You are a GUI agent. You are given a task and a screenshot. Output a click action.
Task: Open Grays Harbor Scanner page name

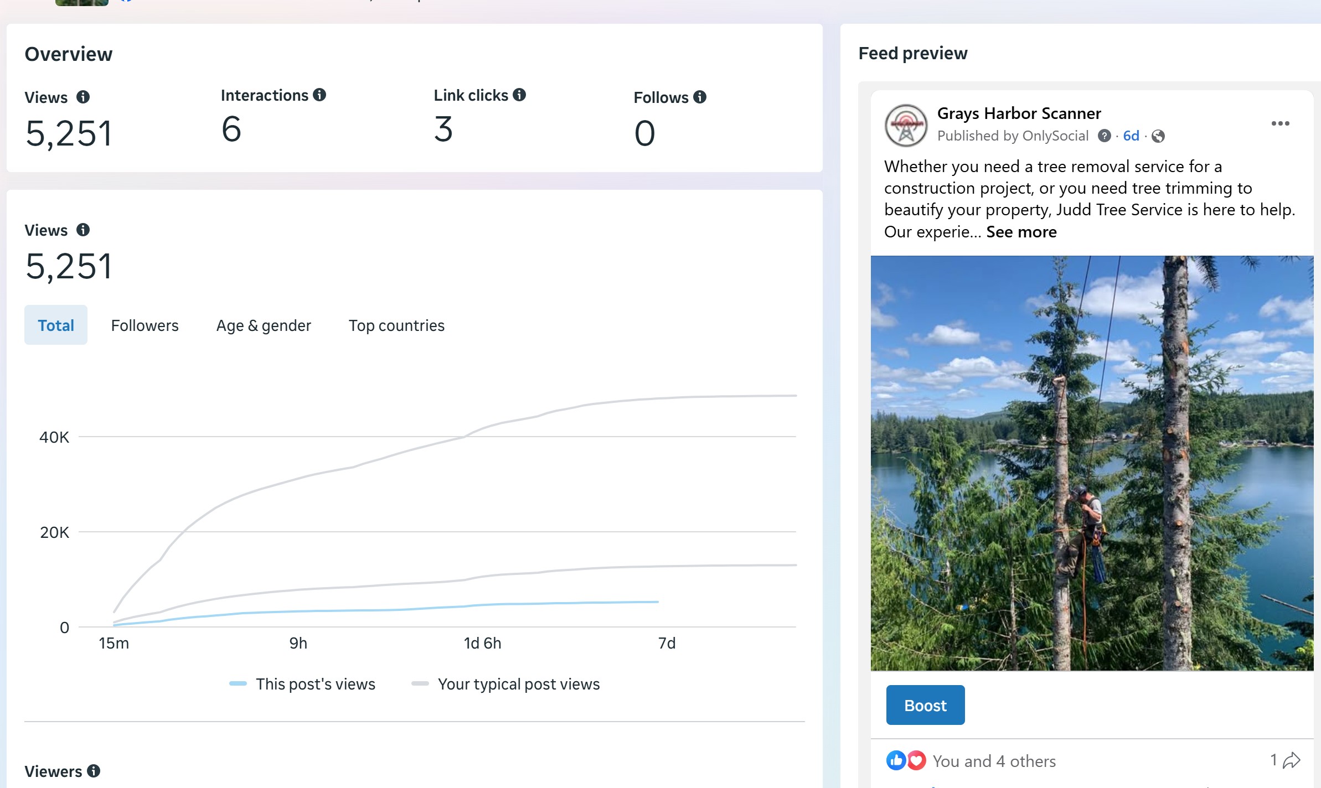coord(1019,113)
